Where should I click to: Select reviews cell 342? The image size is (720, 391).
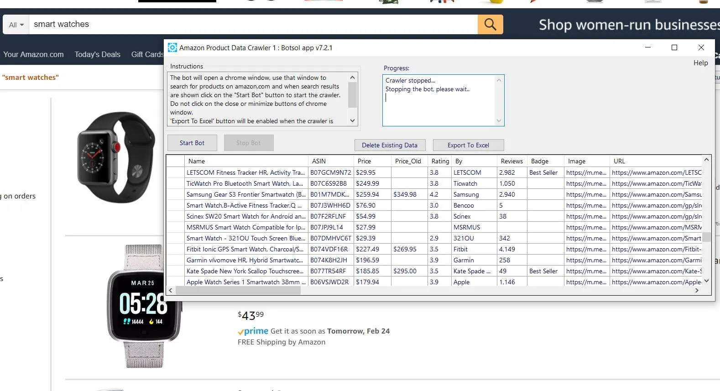tap(512, 238)
